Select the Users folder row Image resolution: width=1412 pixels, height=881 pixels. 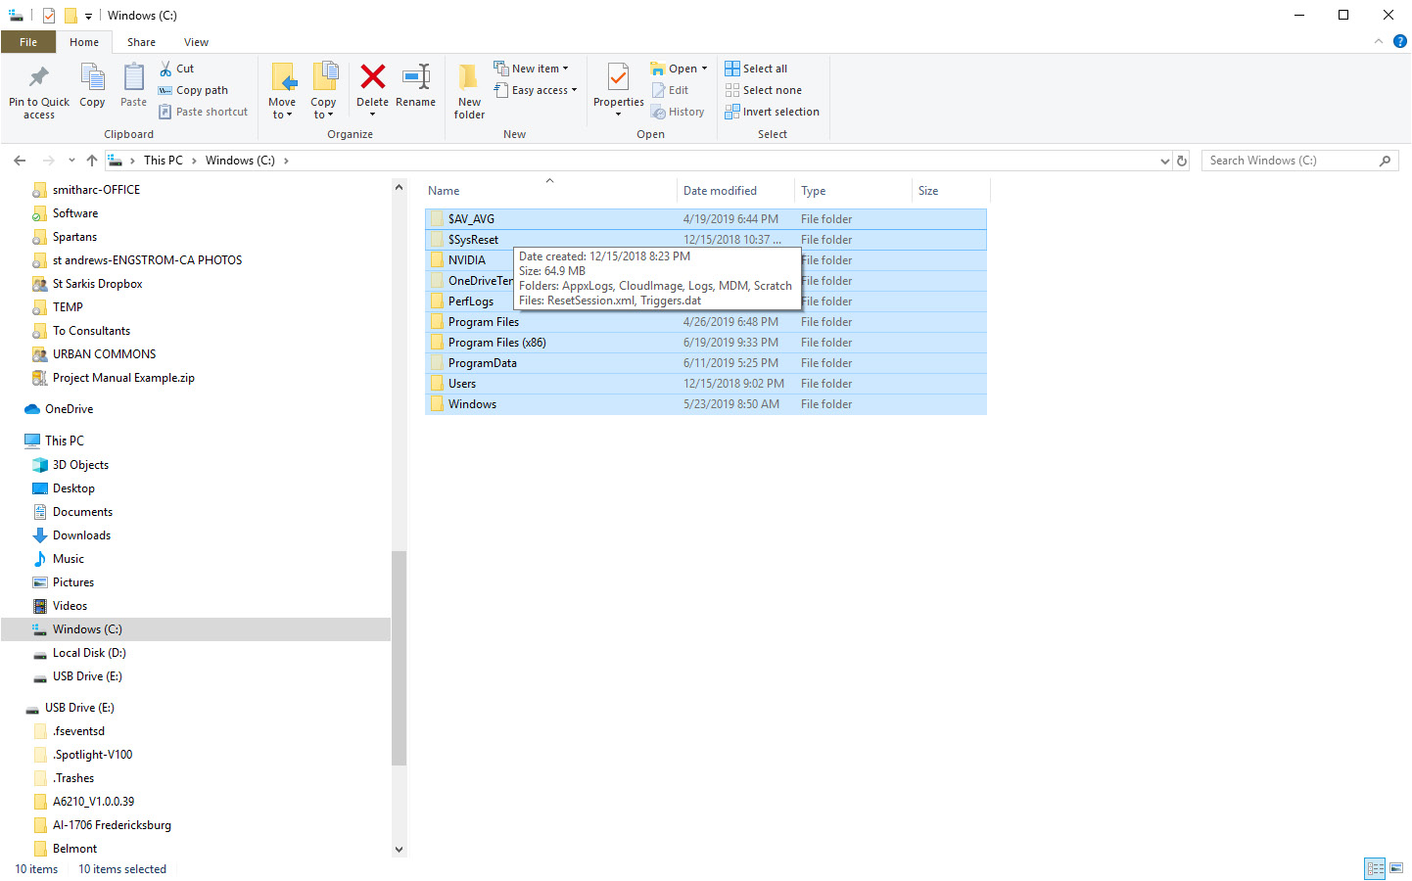click(x=705, y=384)
